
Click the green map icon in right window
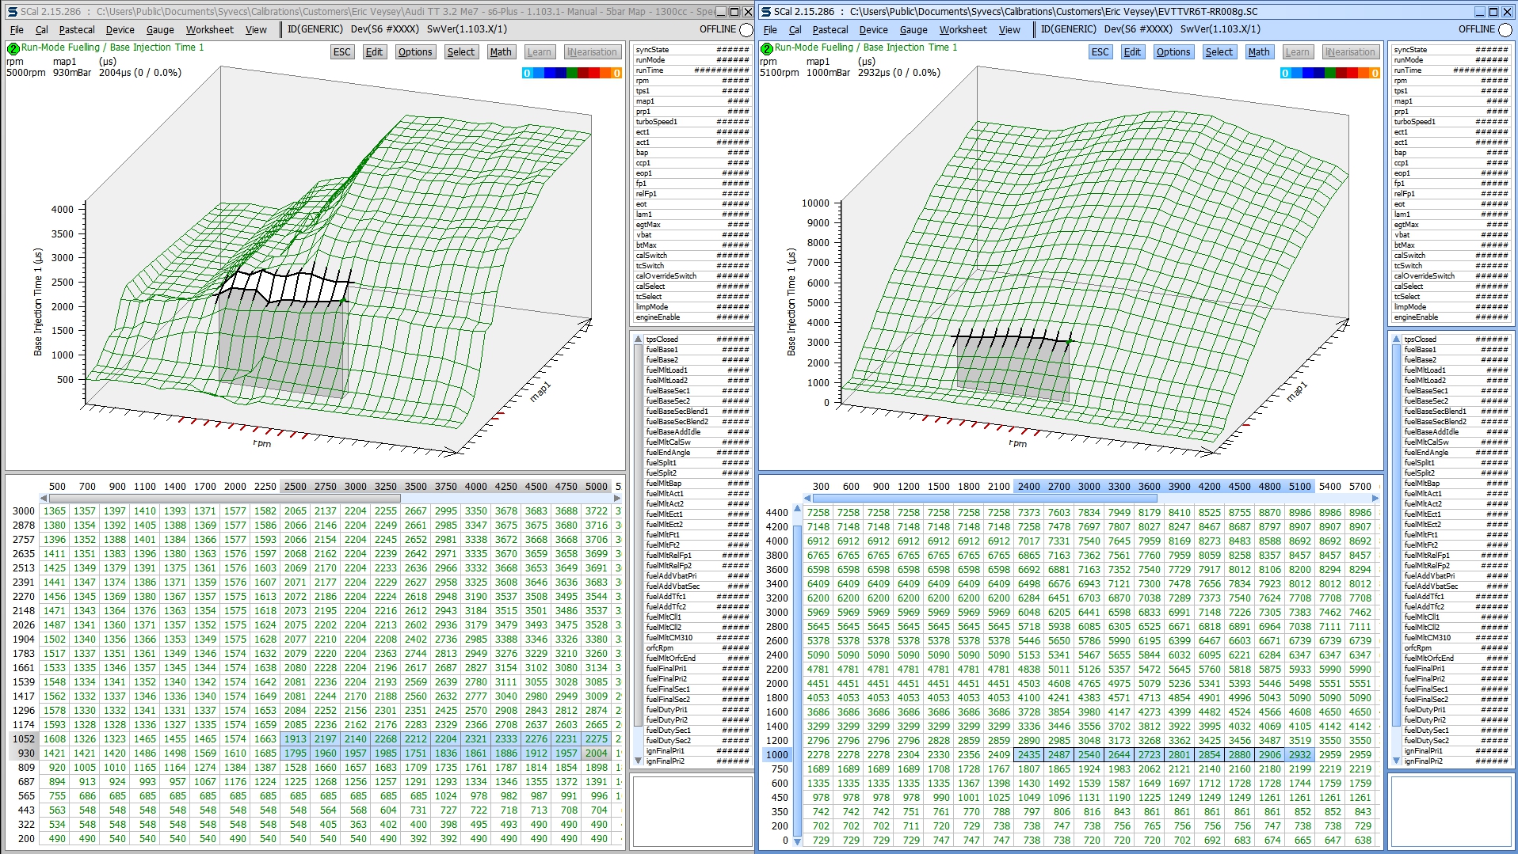766,48
